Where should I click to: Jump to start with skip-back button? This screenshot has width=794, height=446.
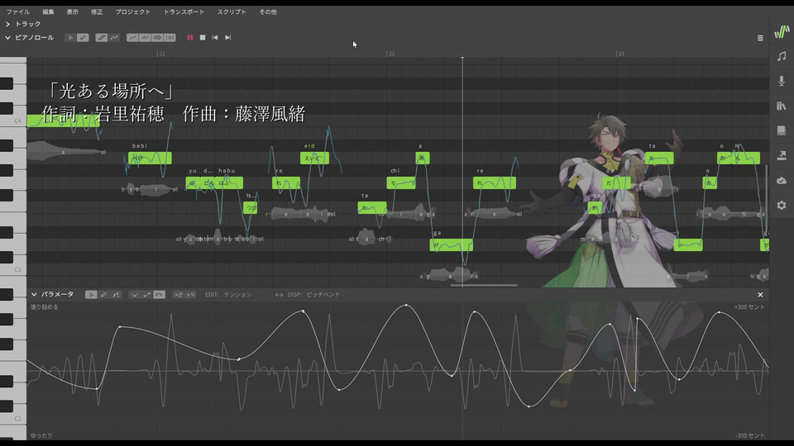215,37
